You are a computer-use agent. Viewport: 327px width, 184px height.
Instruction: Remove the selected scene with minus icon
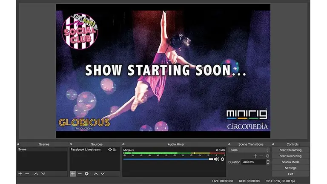pyautogui.click(x=27, y=174)
